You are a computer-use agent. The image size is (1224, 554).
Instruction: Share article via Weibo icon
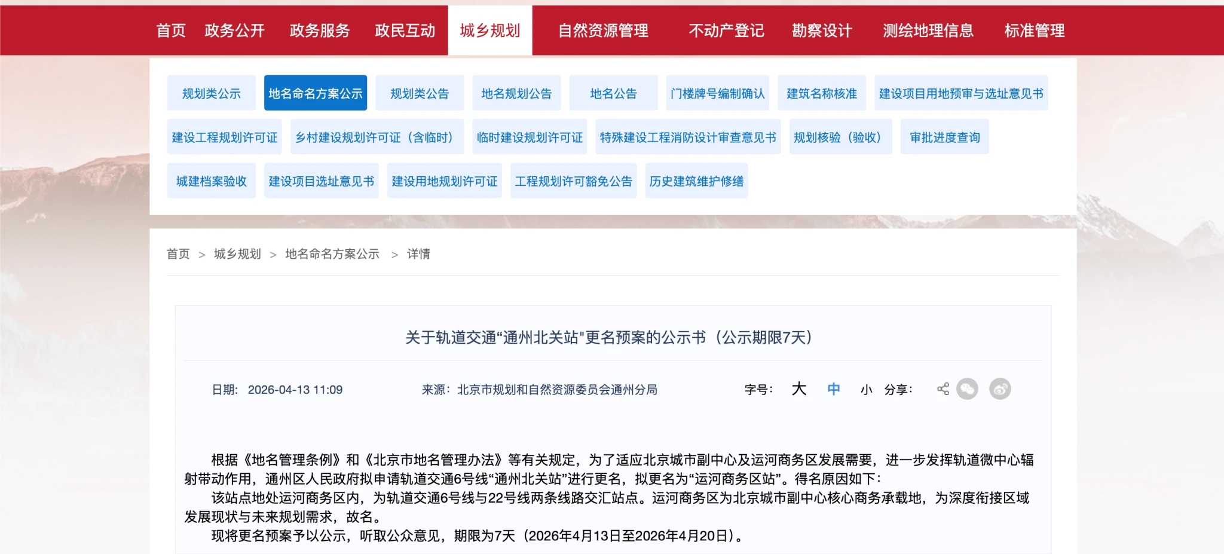pos(1000,389)
